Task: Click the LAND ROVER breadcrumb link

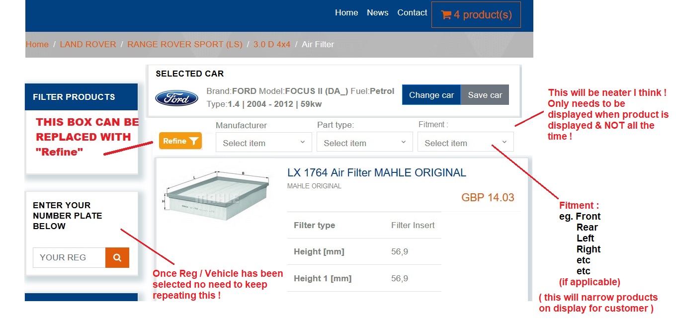Action: point(88,44)
